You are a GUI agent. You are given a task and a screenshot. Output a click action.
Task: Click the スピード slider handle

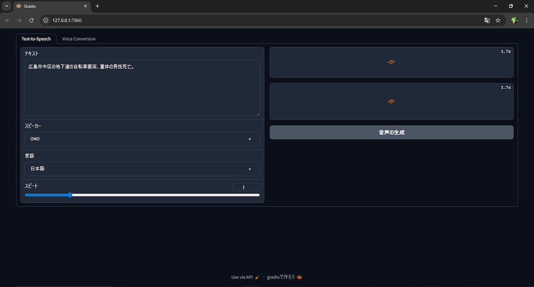[x=70, y=195]
